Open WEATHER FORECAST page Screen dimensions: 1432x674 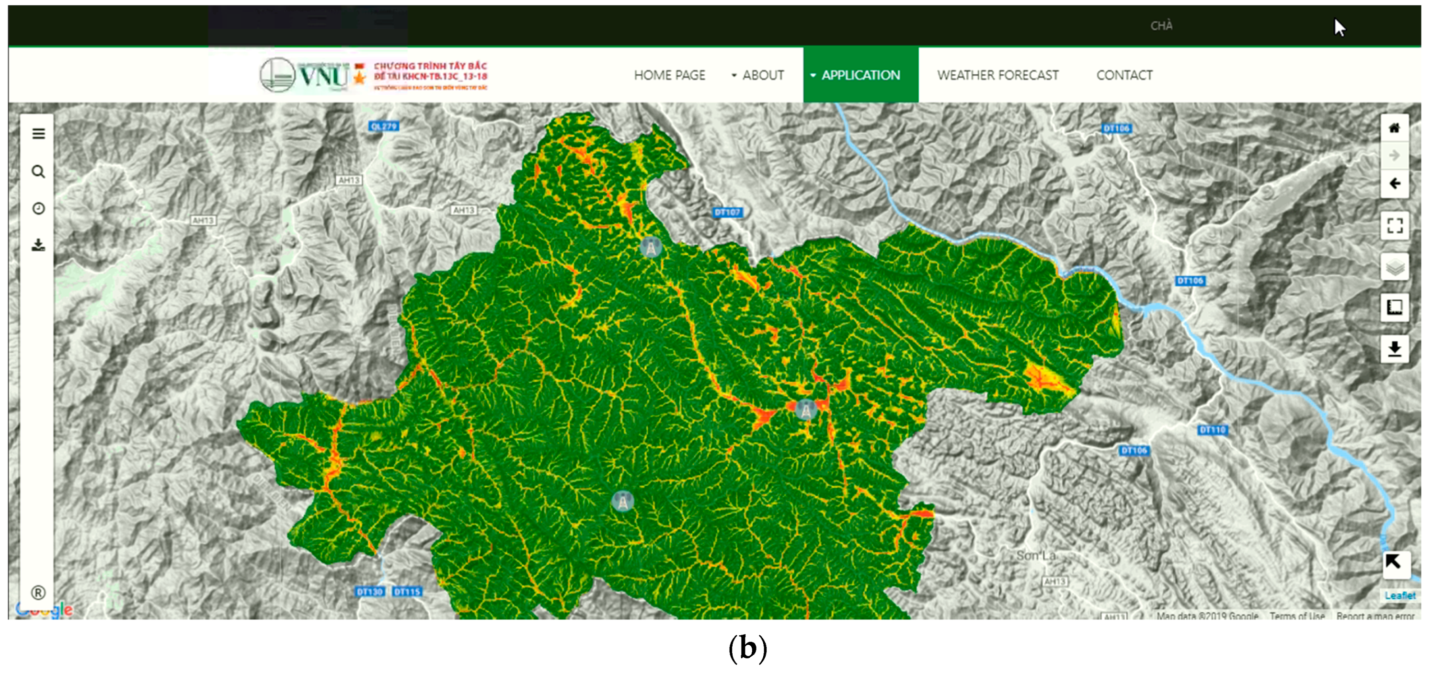coord(997,75)
